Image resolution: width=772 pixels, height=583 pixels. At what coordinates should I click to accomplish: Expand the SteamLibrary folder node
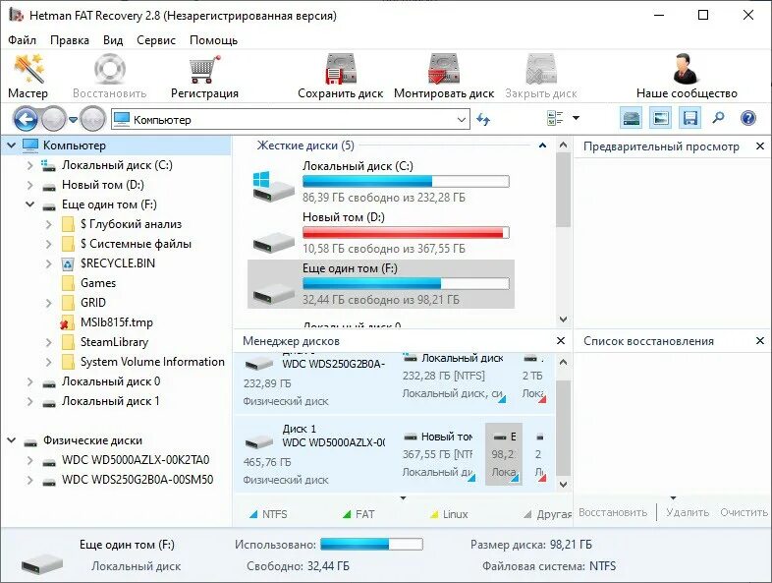coord(49,342)
